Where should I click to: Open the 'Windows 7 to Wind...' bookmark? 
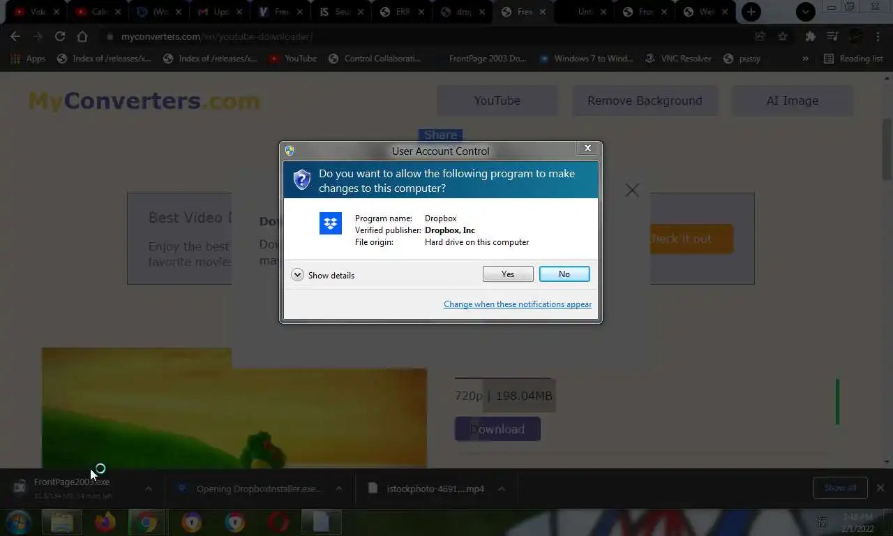pos(585,59)
